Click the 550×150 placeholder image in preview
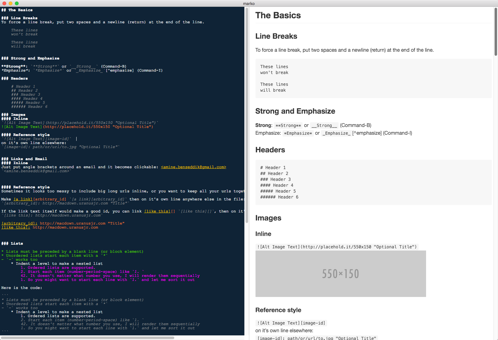Screen dimensions: 498x340 pos(340,274)
